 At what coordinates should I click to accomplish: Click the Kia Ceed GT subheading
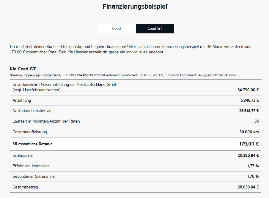pyautogui.click(x=23, y=69)
